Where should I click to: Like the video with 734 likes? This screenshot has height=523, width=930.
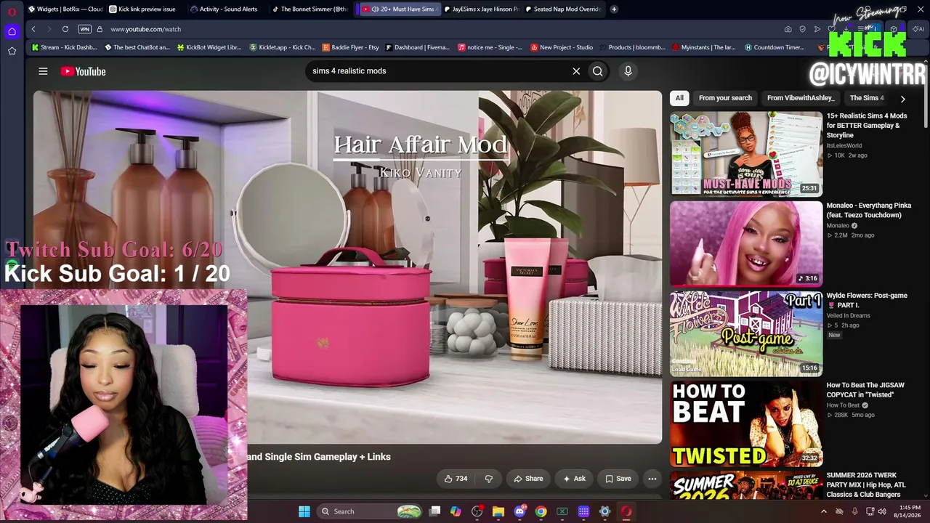[456, 479]
